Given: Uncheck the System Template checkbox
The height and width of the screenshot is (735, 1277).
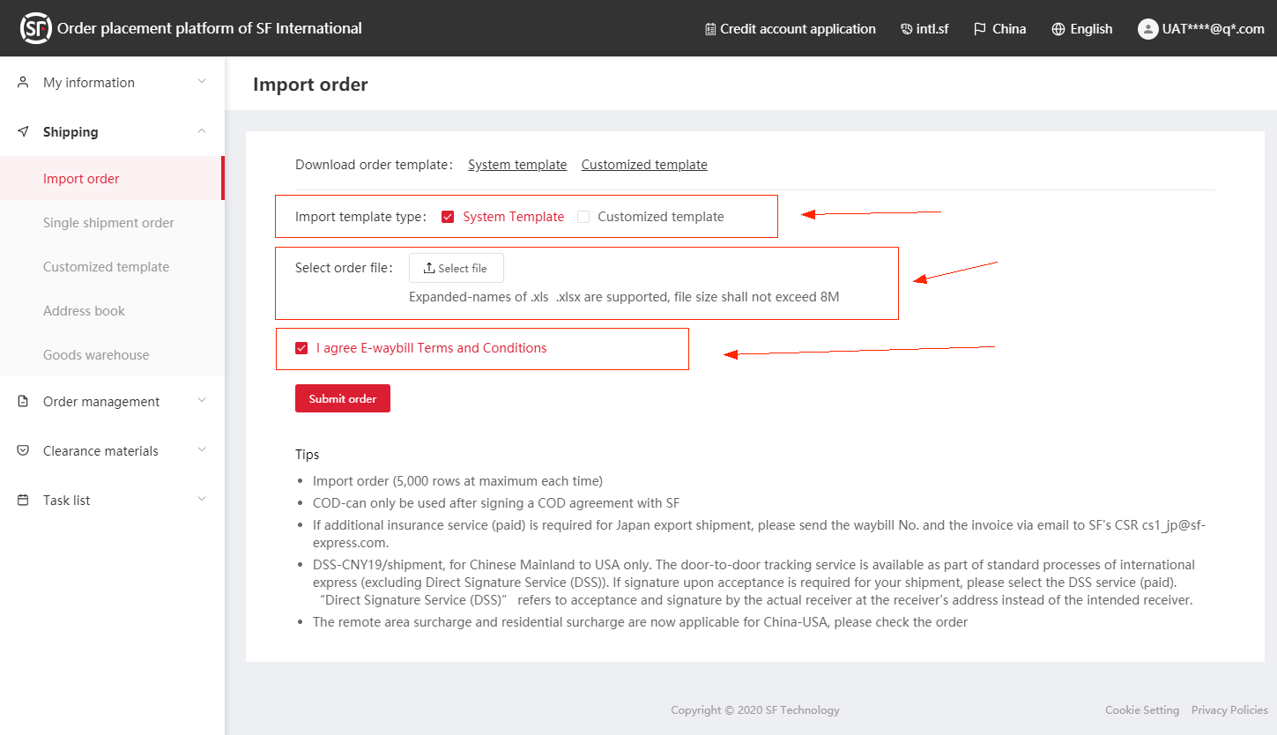Looking at the screenshot, I should coord(448,217).
